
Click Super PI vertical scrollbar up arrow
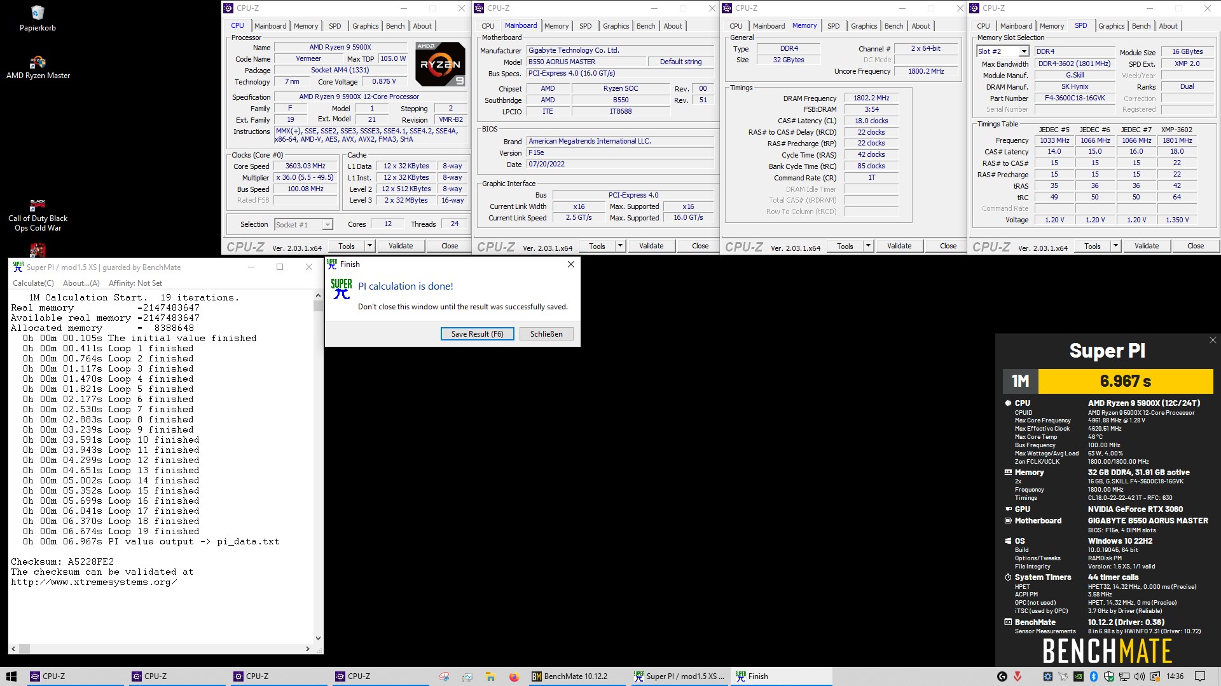[x=318, y=295]
